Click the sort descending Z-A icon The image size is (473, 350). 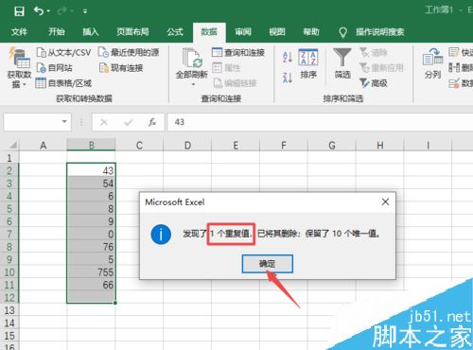coord(288,77)
